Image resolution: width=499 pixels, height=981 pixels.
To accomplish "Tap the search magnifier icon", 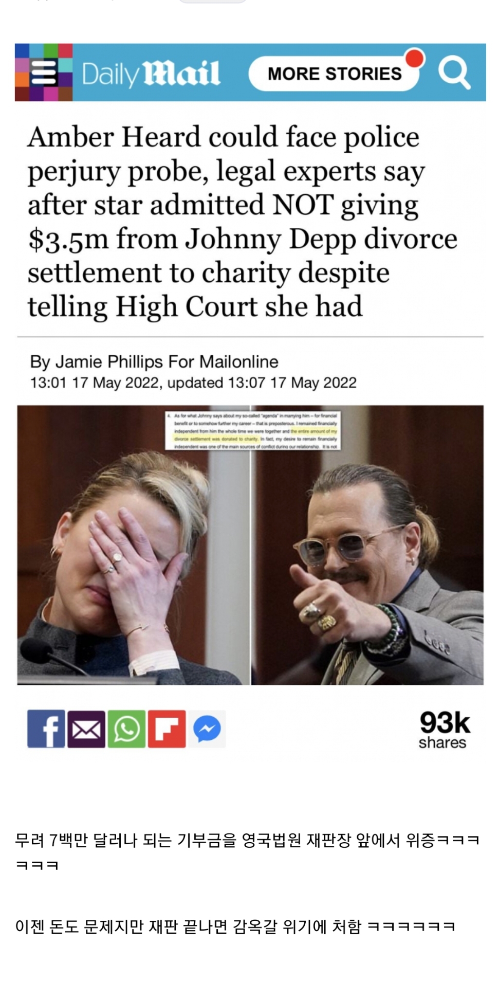I will 454,72.
